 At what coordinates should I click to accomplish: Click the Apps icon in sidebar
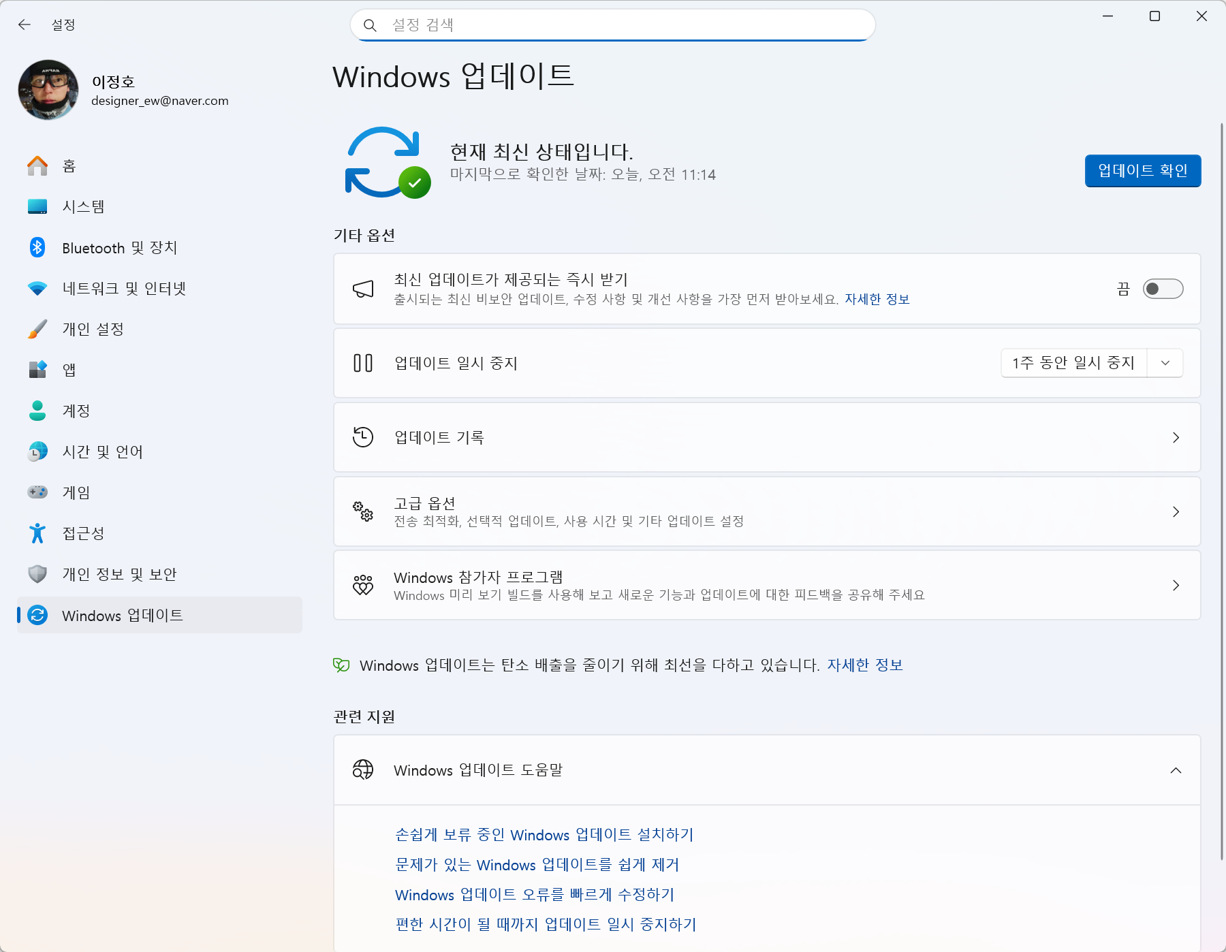[37, 370]
